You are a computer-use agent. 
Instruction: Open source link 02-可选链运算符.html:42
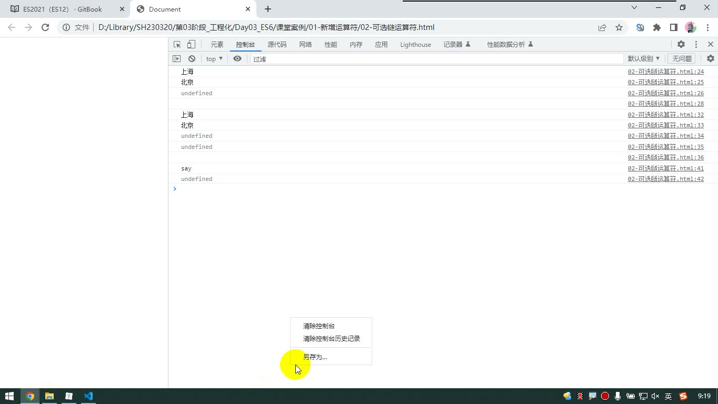665,179
